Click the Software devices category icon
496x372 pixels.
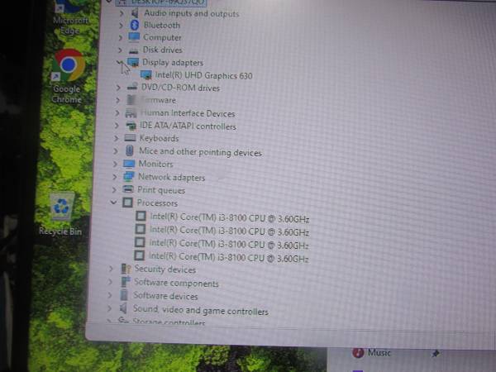pos(124,295)
